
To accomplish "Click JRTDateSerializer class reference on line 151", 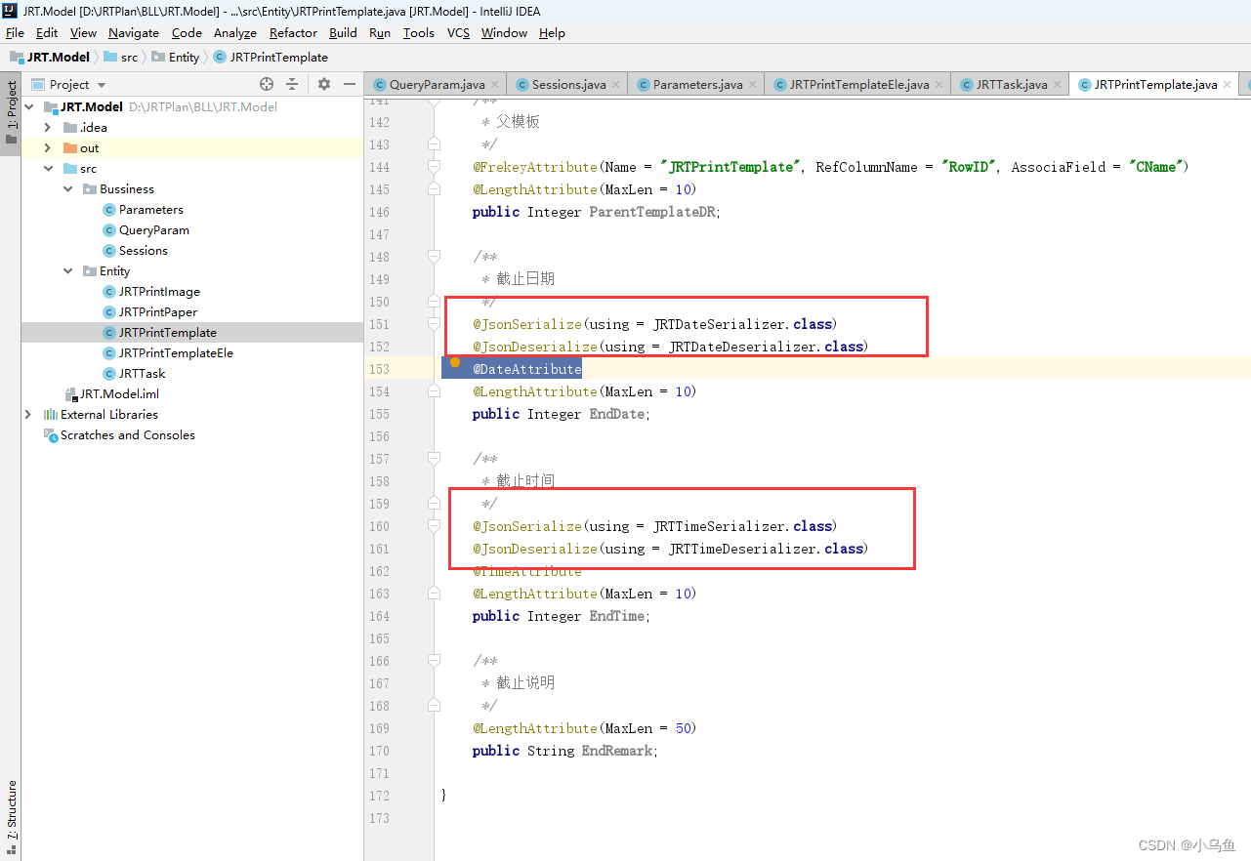I will [720, 324].
